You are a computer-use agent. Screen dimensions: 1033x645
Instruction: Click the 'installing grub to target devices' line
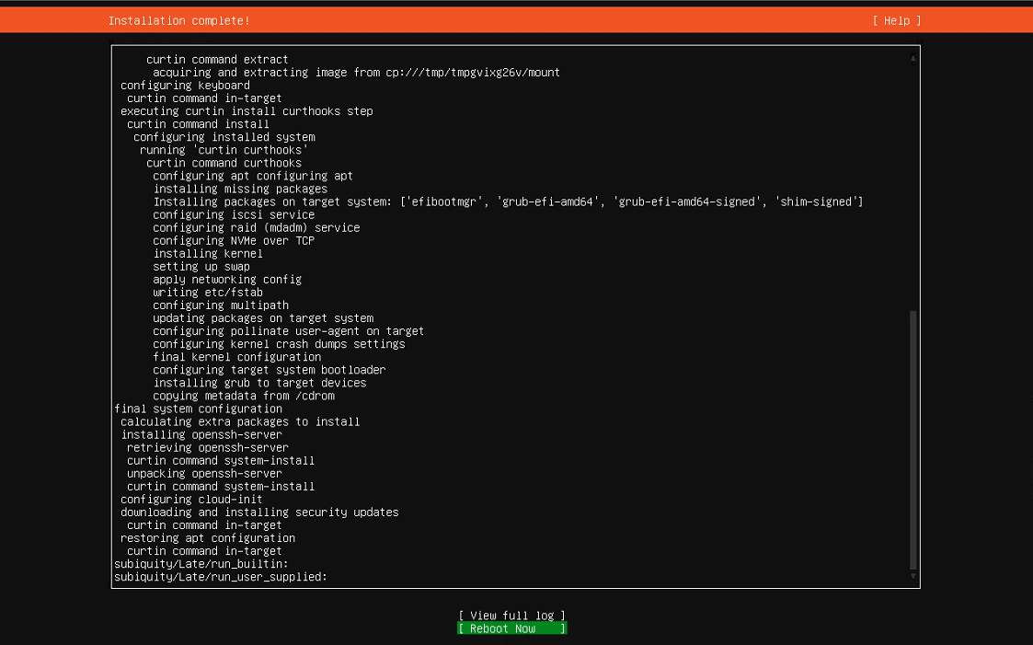coord(259,383)
